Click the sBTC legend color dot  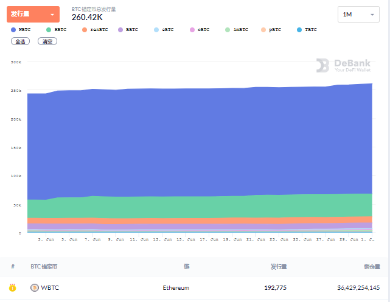tap(156, 29)
